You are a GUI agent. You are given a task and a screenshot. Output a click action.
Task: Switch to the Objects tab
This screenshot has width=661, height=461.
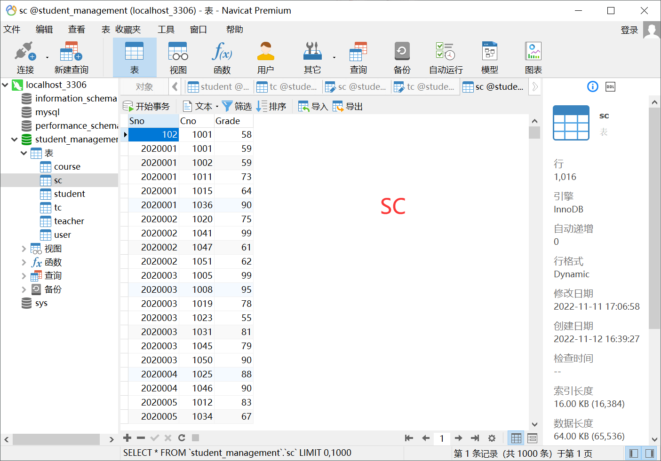click(144, 87)
